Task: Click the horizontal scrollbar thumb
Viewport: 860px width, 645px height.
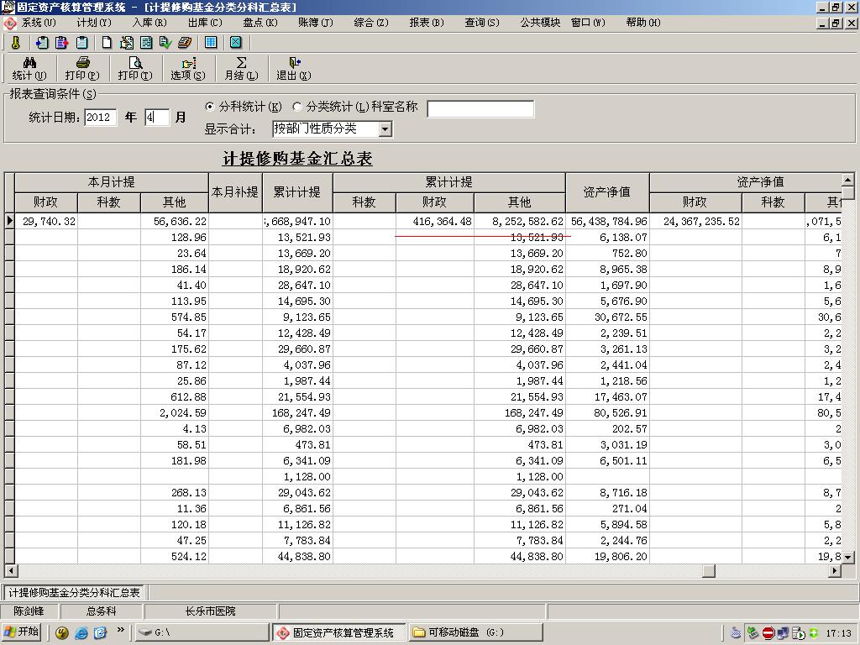Action: pyautogui.click(x=709, y=571)
